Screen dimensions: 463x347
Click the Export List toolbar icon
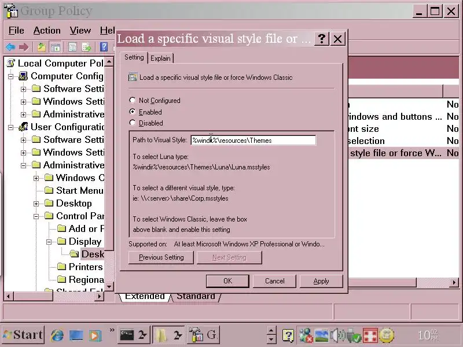[x=86, y=47]
